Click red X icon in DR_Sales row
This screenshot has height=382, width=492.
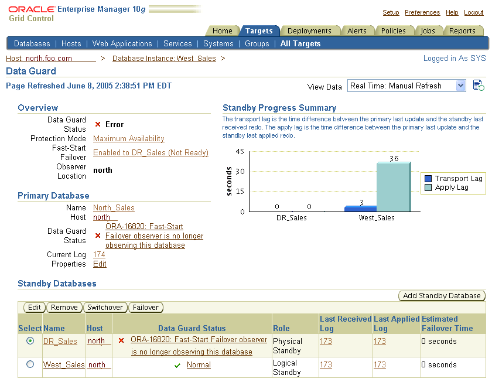coord(121,340)
